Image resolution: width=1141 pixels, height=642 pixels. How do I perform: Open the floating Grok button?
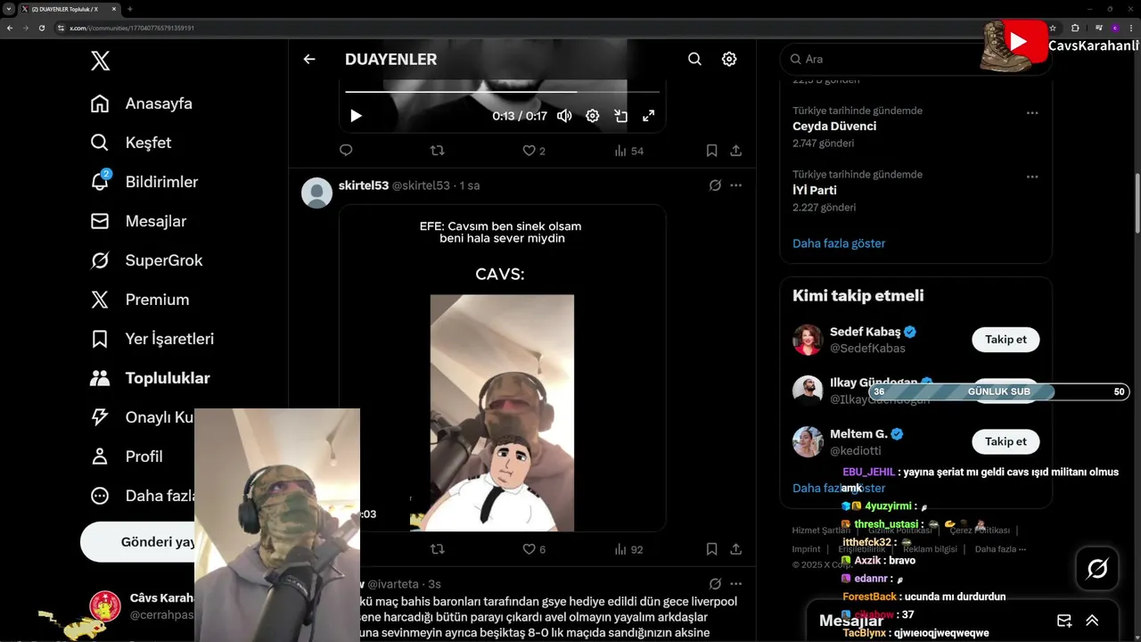point(1097,568)
